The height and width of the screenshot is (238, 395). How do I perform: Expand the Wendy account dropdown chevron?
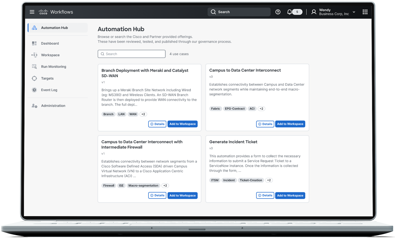tap(354, 12)
